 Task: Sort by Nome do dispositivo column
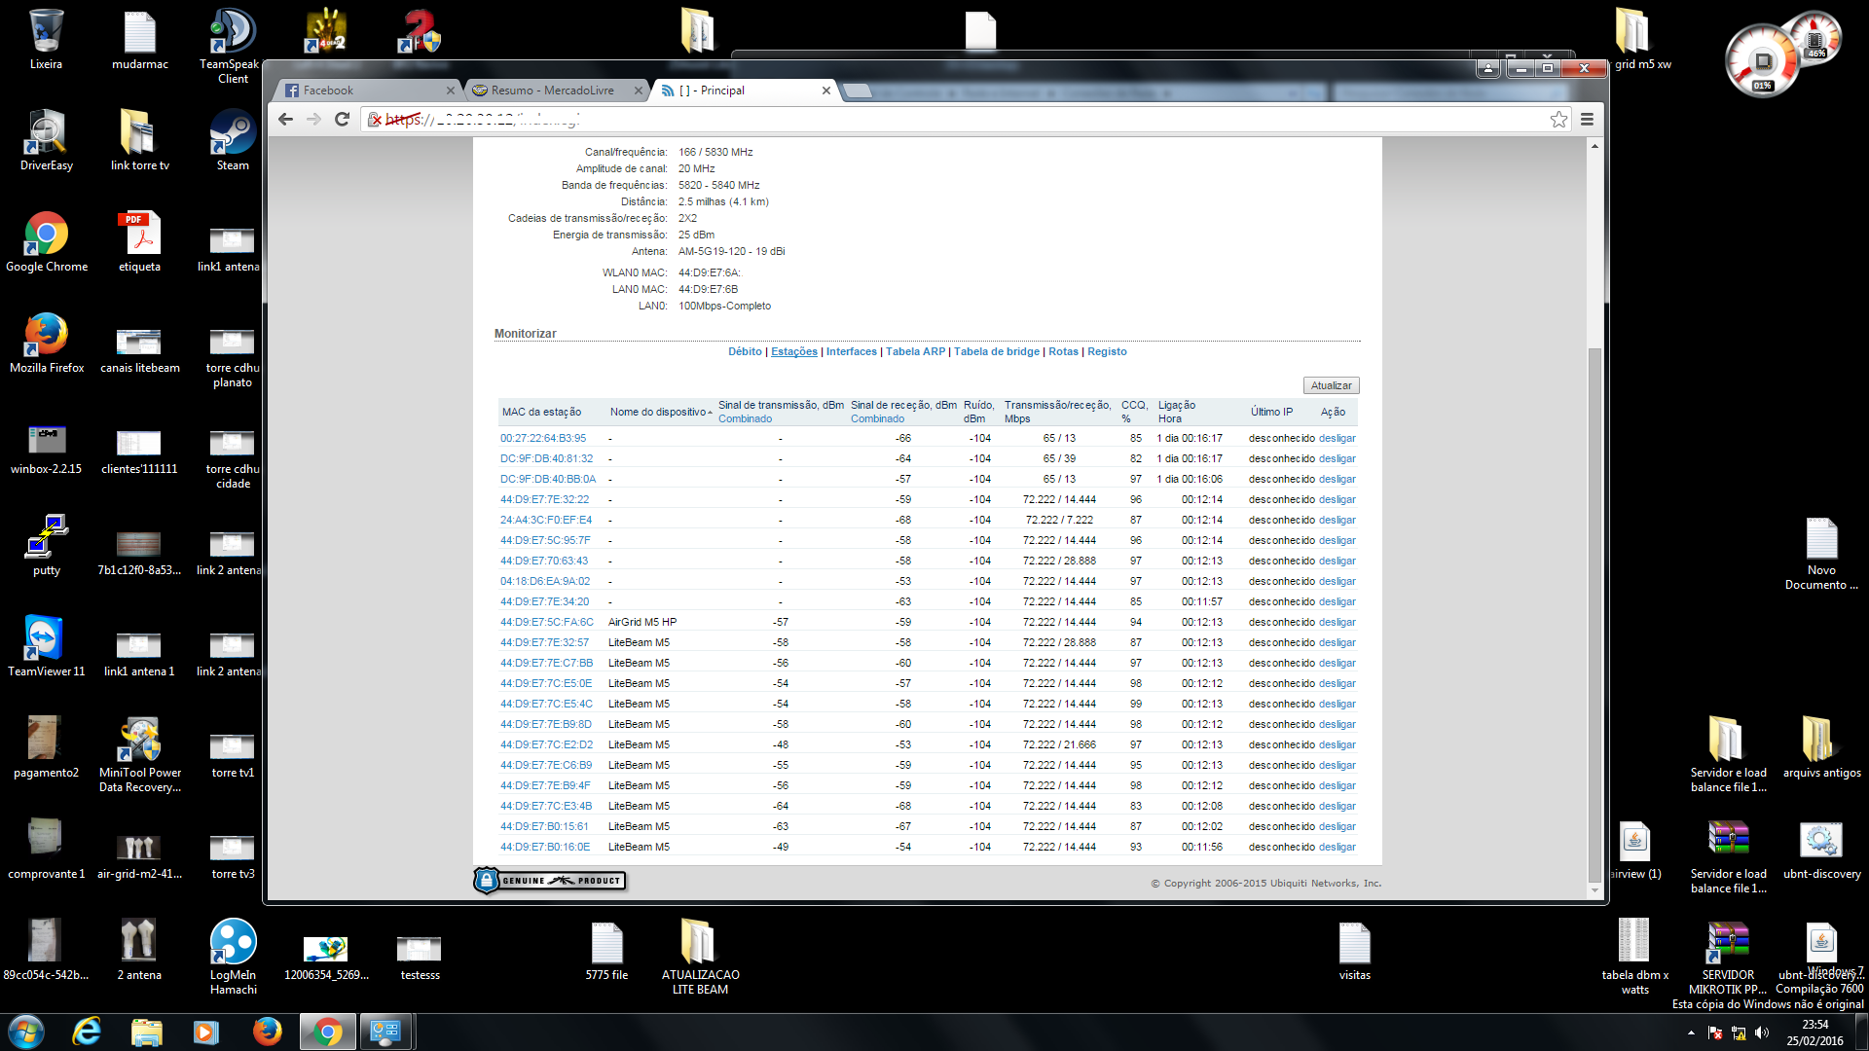click(x=658, y=412)
